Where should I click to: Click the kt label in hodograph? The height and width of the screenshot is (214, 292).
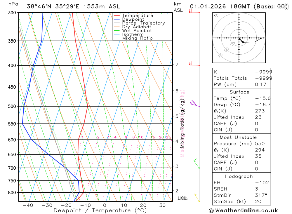(216, 15)
